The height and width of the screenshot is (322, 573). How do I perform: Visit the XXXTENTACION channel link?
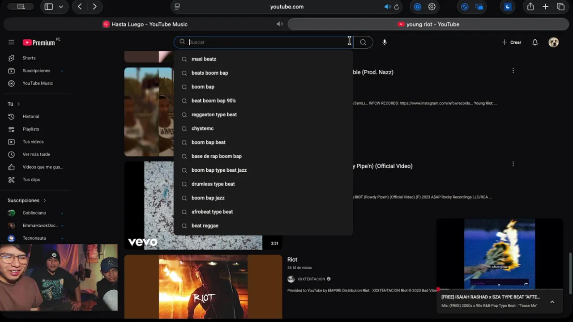coord(311,279)
